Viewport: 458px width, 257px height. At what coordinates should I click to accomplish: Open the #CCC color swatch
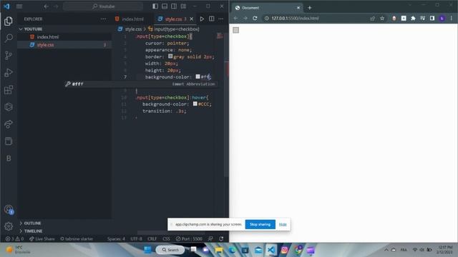point(195,104)
